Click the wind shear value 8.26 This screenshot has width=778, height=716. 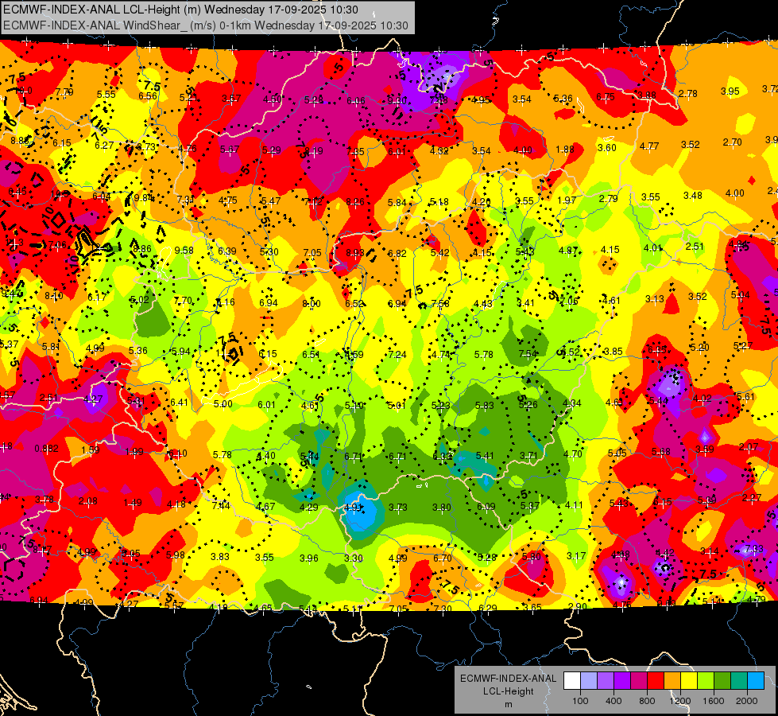pos(355,201)
